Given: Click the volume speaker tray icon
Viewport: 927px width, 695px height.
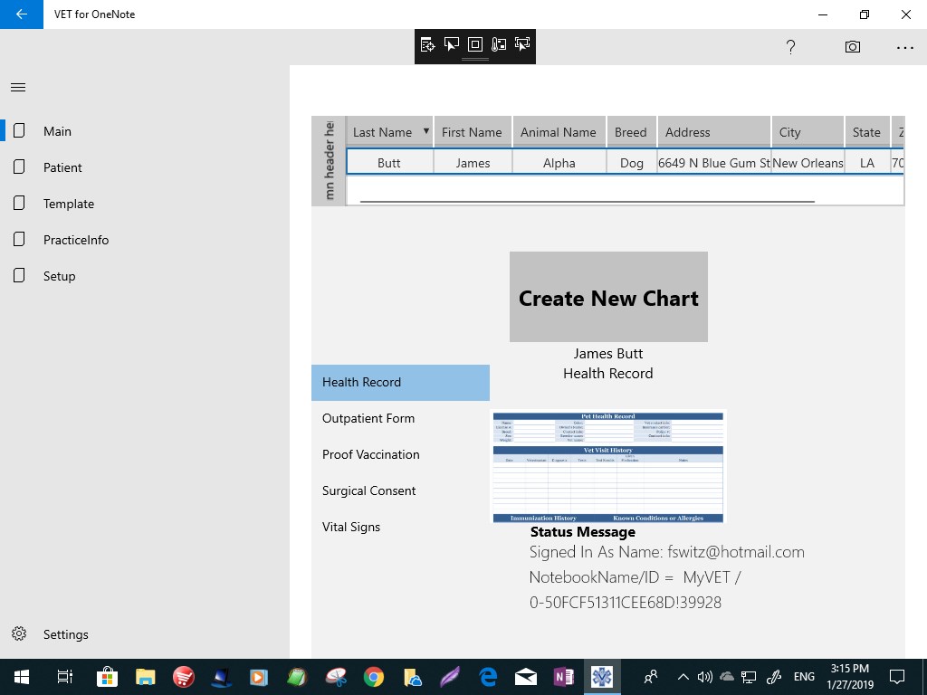Looking at the screenshot, I should (704, 677).
